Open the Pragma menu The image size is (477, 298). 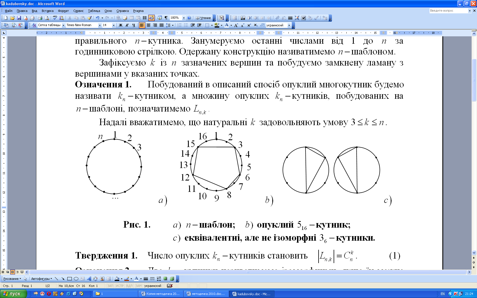138,11
